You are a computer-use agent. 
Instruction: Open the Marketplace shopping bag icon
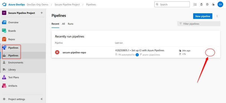coord(201,5)
